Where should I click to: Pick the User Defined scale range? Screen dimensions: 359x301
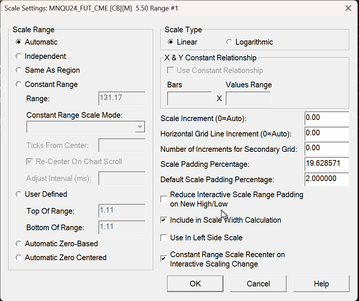point(19,194)
